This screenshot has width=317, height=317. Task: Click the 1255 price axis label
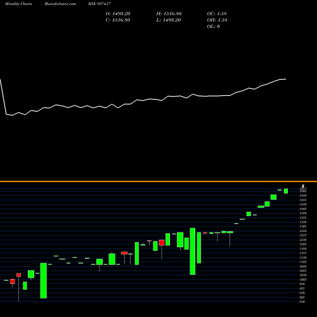click(303, 235)
